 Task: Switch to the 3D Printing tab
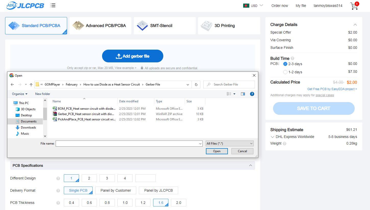tap(229, 26)
